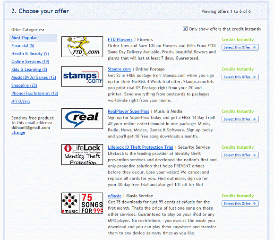Viewport: 274px width, 240px height.
Task: Open the Financial (5) category
Action: 23,46
